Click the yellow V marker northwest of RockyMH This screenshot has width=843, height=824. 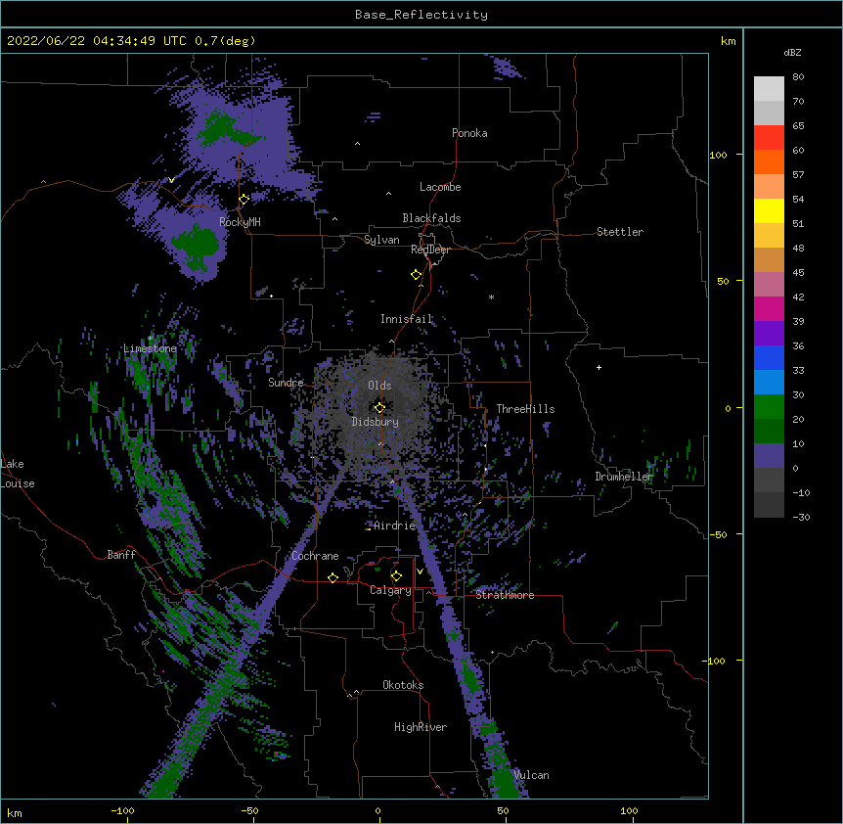[x=171, y=180]
